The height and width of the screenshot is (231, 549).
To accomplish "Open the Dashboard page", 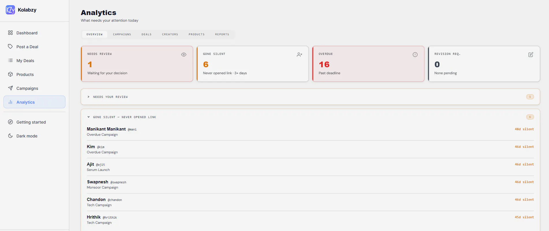I will [34, 33].
